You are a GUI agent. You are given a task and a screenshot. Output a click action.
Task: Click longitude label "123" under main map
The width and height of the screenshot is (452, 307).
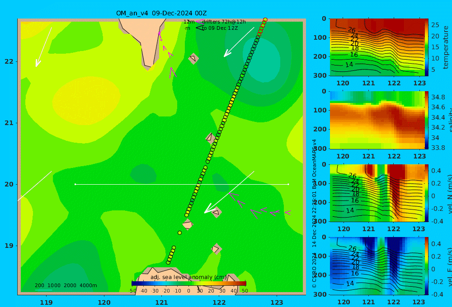point(277,302)
